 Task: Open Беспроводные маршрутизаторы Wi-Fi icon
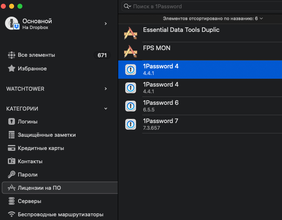12,214
